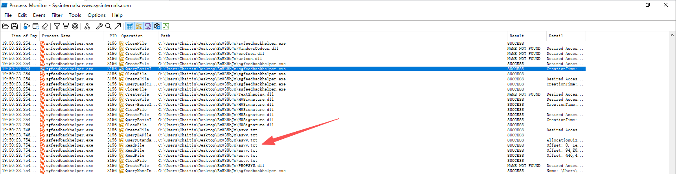Click the Open file toolbar icon
Screen dimensions: 676x174
tap(6, 26)
